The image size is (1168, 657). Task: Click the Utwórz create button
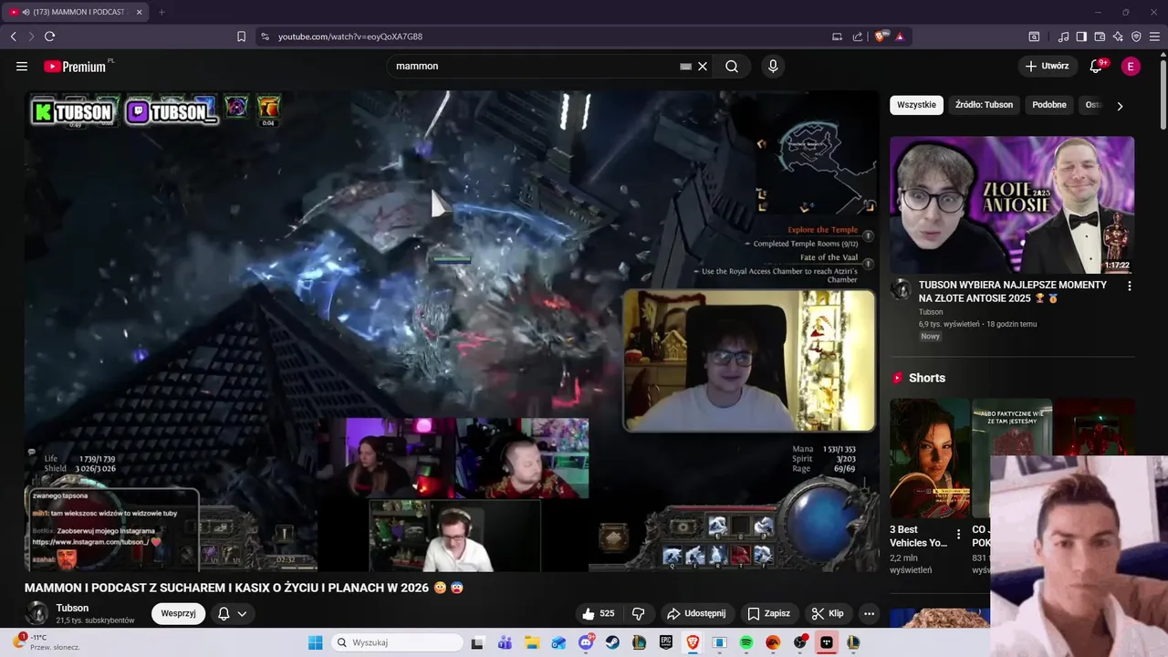pyautogui.click(x=1047, y=66)
